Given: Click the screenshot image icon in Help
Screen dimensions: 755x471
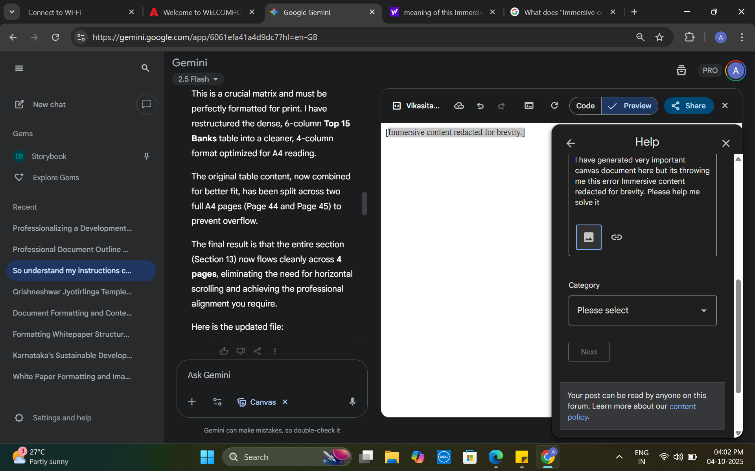Looking at the screenshot, I should [x=589, y=237].
